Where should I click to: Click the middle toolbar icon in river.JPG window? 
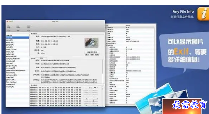point(18,27)
